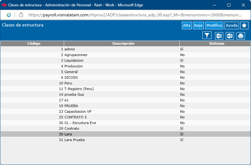This screenshot has width=251, height=165.
Task: Select the Capacitacion VP row
Action: (x=126, y=111)
